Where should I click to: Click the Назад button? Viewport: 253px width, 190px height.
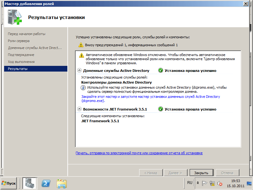(151, 173)
